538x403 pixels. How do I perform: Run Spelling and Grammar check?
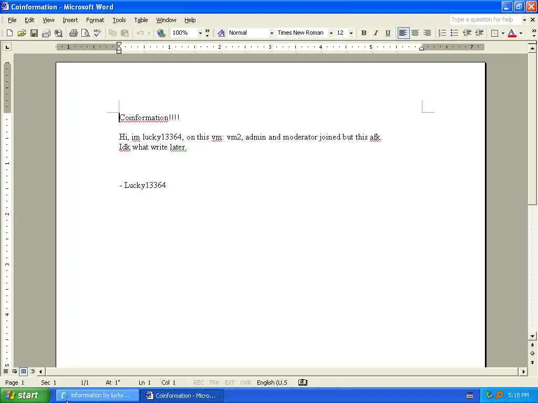[x=97, y=33]
